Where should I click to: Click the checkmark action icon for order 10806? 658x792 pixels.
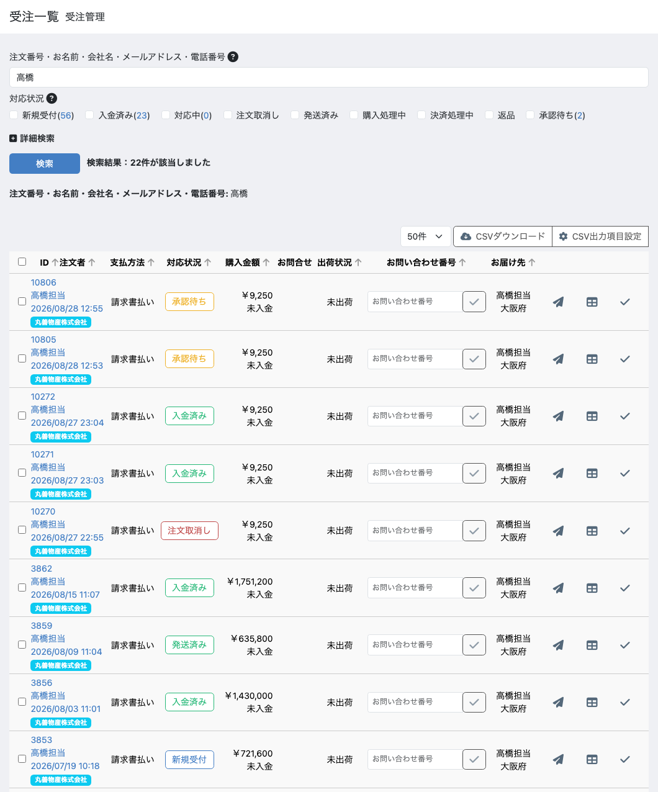coord(625,302)
